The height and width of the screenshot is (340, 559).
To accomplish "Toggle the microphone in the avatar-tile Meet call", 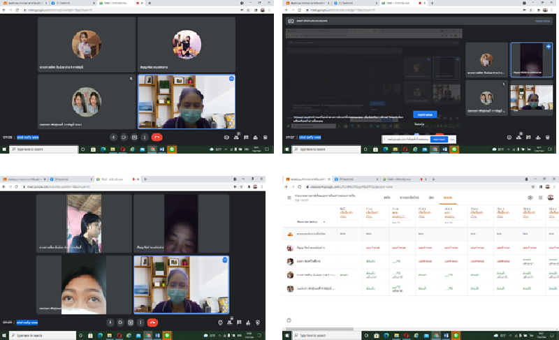I will (112, 138).
